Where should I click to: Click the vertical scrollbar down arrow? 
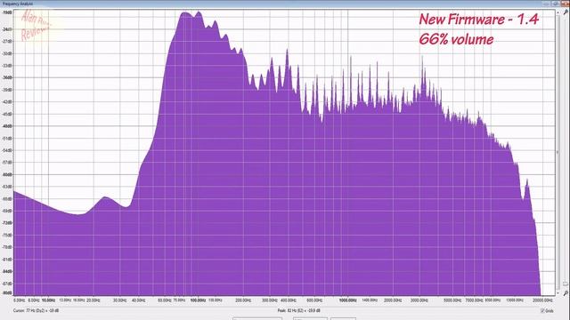click(x=558, y=292)
